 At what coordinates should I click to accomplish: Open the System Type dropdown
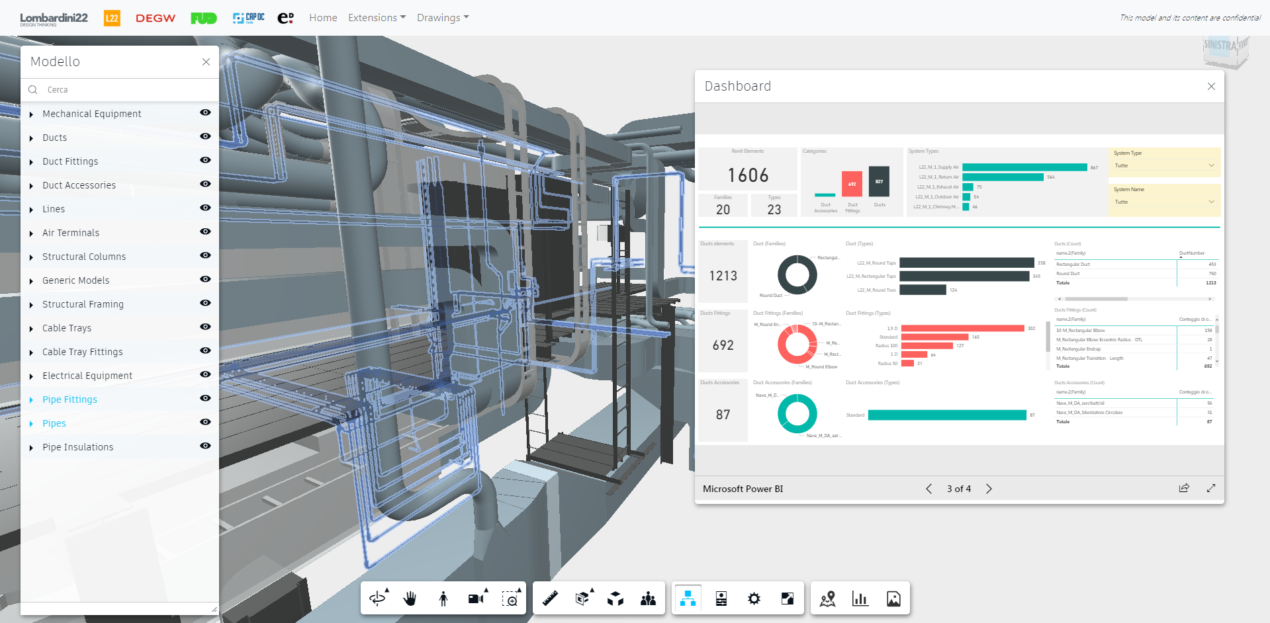tap(1164, 166)
